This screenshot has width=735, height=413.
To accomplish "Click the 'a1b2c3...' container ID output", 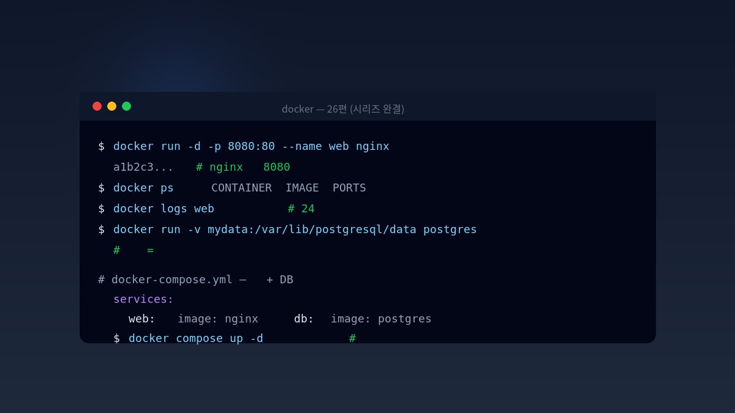I will click(143, 167).
